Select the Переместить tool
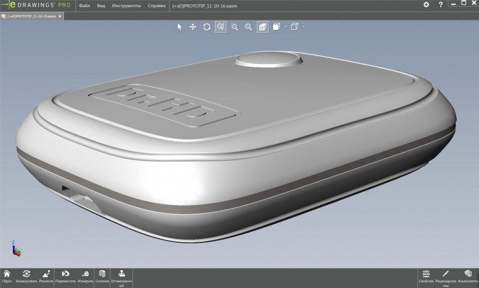Screen dimensions: 479x288 pos(65,277)
